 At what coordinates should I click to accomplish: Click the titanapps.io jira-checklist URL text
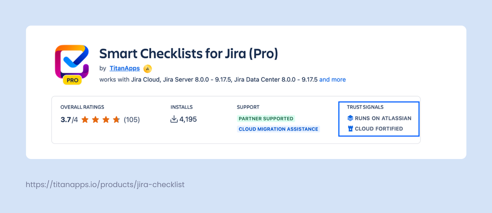[105, 185]
